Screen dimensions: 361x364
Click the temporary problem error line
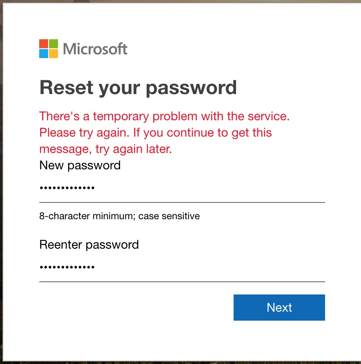(165, 116)
